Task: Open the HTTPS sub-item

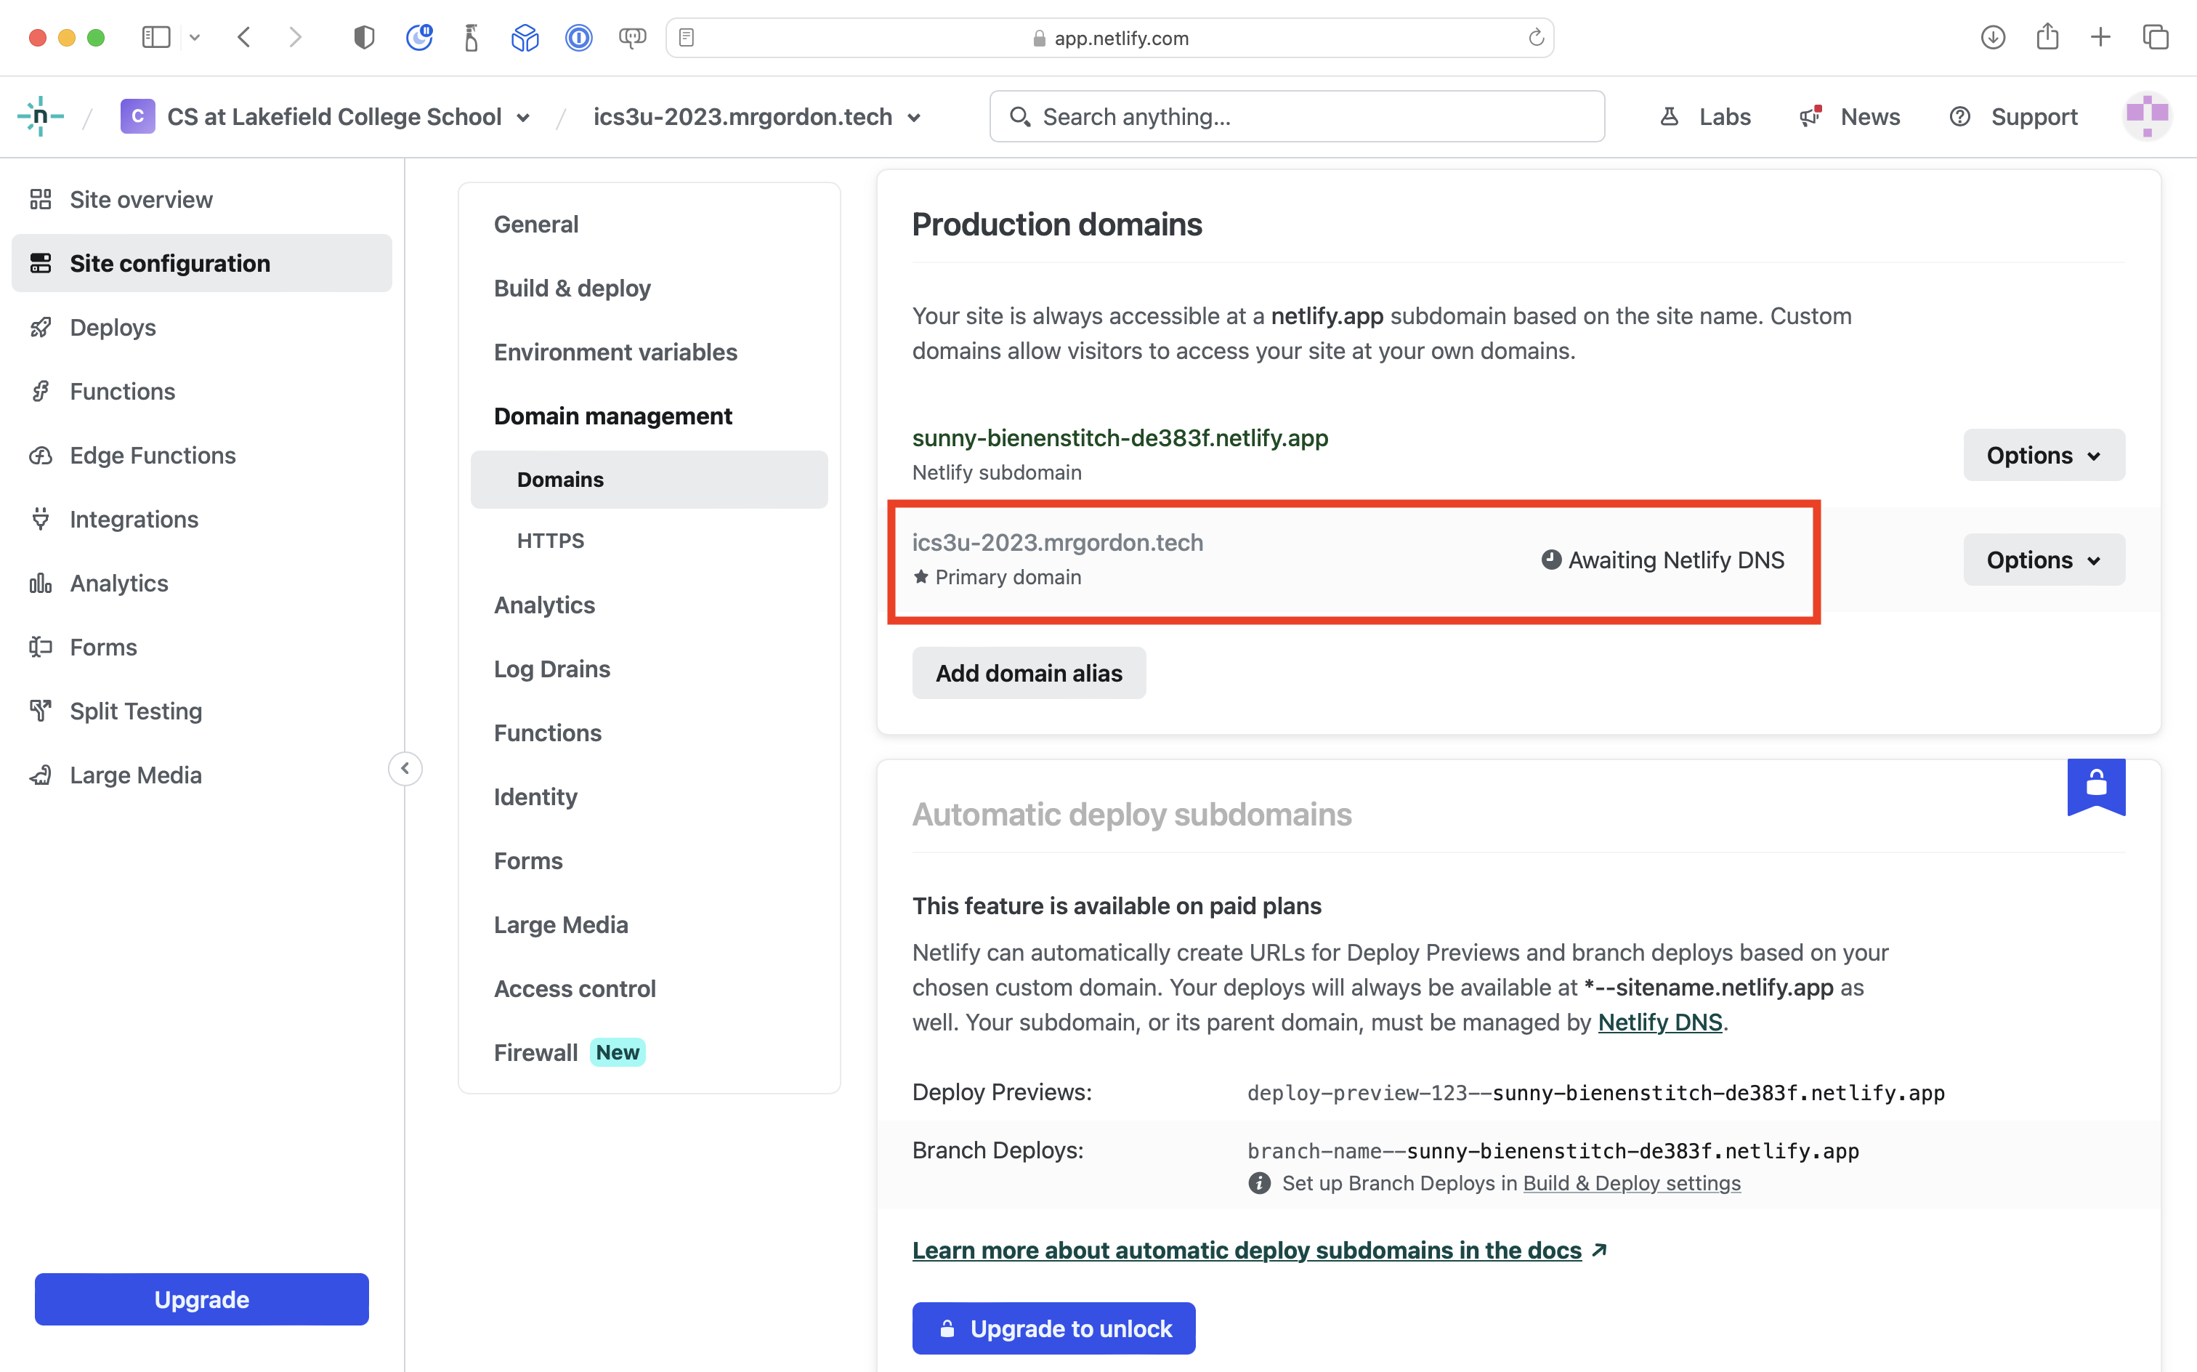Action: [x=551, y=541]
